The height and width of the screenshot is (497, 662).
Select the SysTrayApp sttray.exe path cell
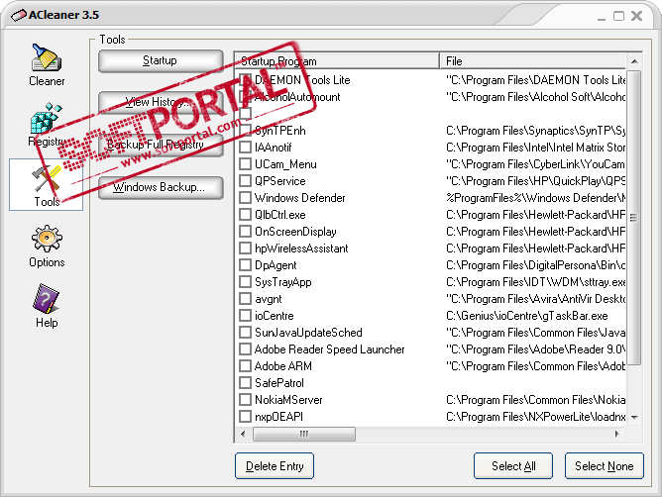[536, 282]
